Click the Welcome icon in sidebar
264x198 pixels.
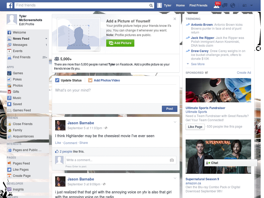coord(9,32)
